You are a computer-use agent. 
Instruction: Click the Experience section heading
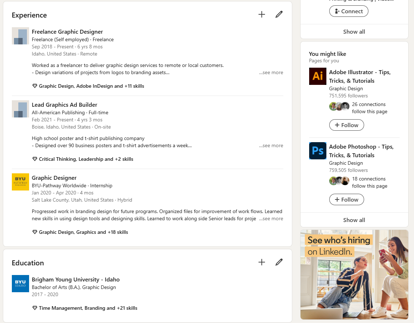[x=29, y=15]
